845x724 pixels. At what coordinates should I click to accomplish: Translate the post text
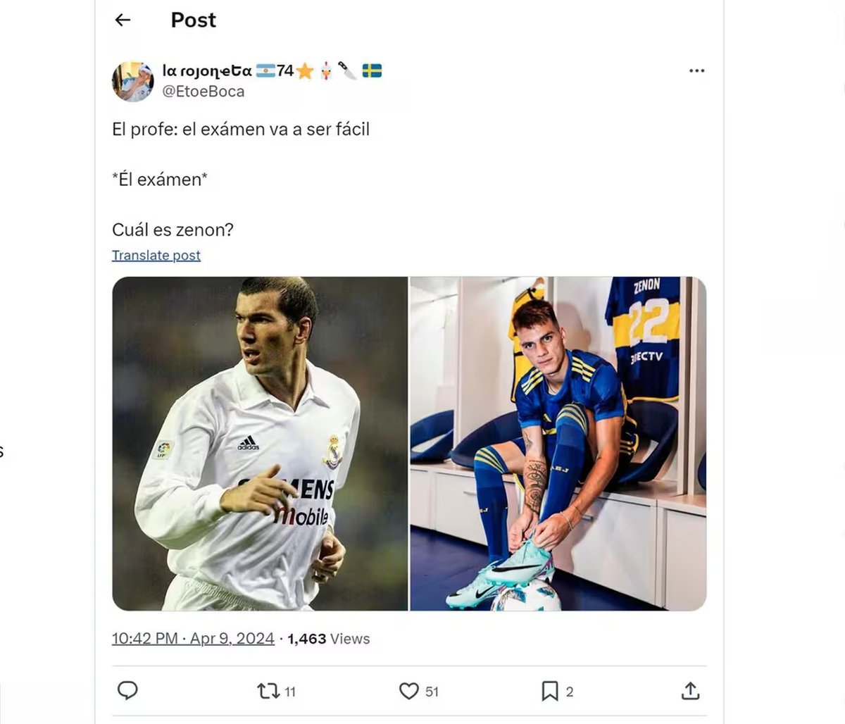click(x=156, y=255)
